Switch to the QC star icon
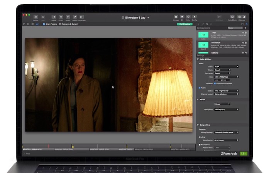269x173 pixels. [182, 17]
